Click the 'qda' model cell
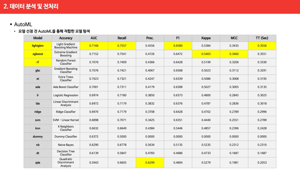 coord(38,162)
